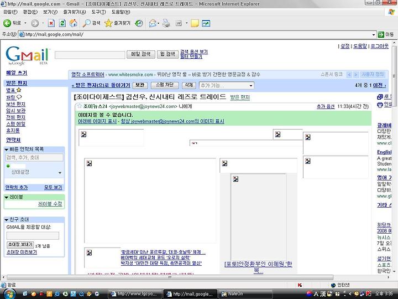Click the Edit document toolbar icon

[179, 23]
